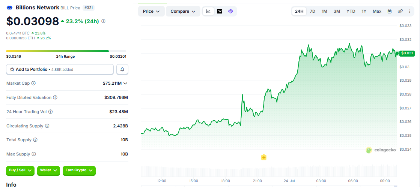Click the $0.03201 24h high value
This screenshot has width=420, height=187.
pyautogui.click(x=118, y=57)
